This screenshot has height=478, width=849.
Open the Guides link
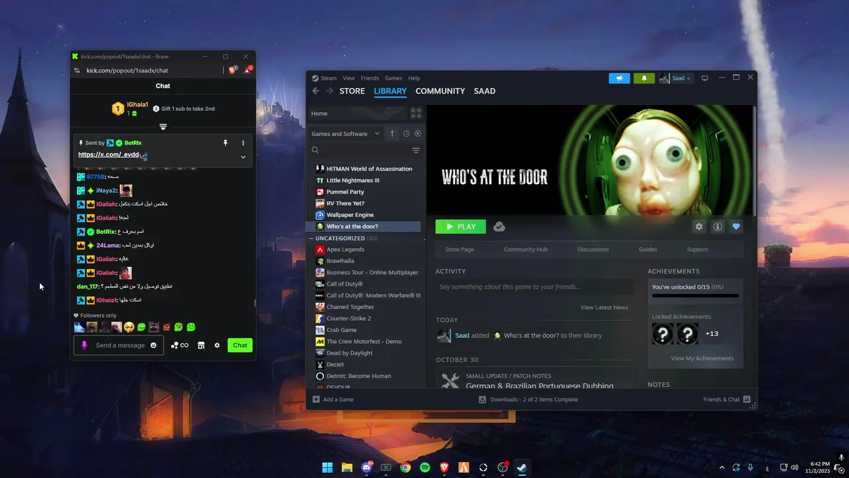click(648, 250)
